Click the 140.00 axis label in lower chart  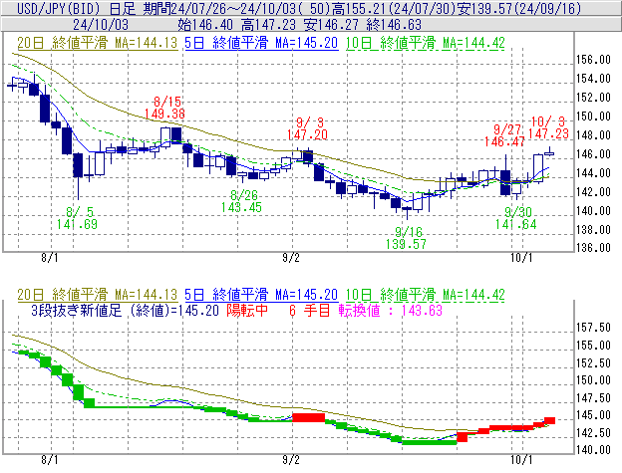pyautogui.click(x=593, y=450)
